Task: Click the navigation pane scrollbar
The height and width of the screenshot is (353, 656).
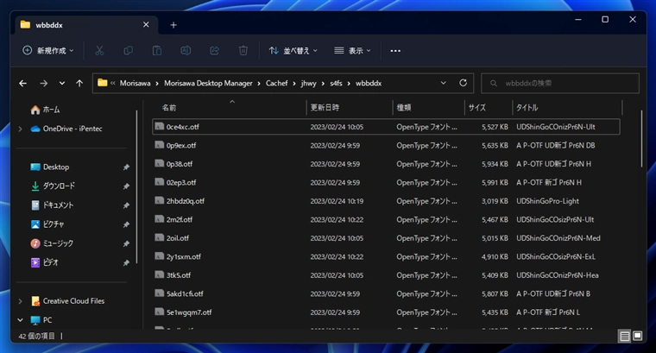Action: tap(136, 186)
